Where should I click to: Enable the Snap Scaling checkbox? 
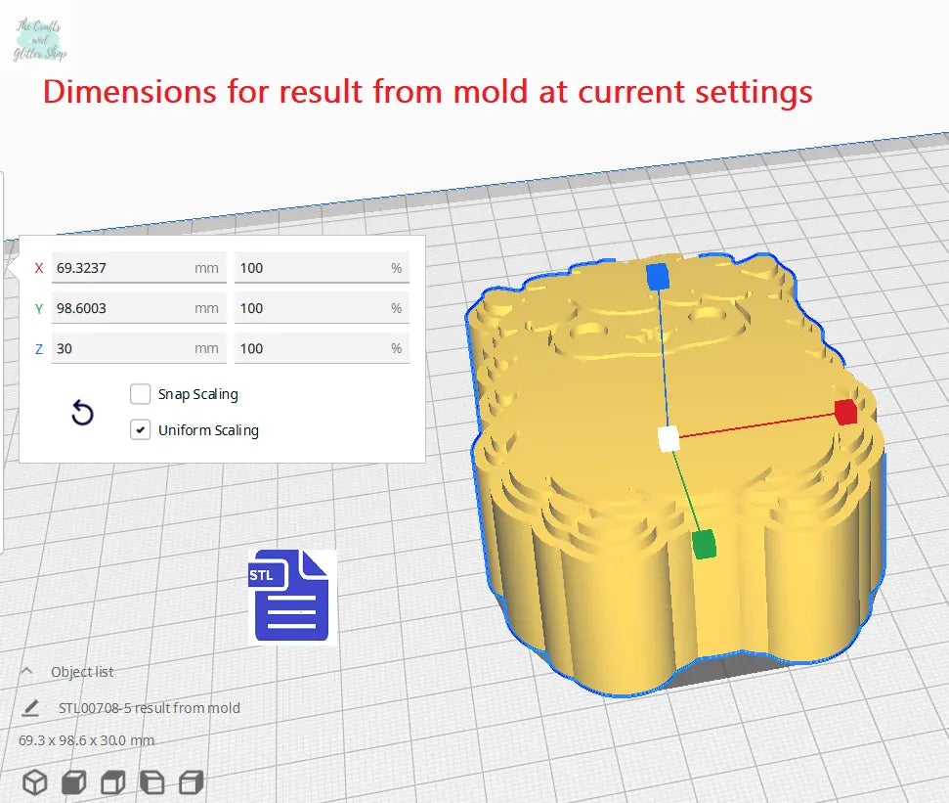140,394
